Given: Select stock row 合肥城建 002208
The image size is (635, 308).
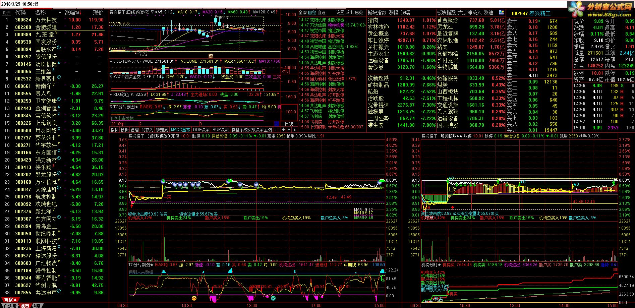Looking at the screenshot, I should click(54, 27).
